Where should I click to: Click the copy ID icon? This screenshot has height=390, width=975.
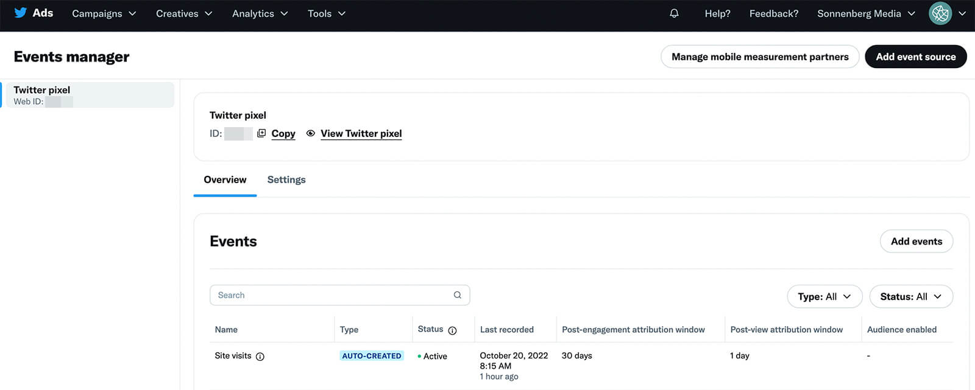[x=261, y=133]
